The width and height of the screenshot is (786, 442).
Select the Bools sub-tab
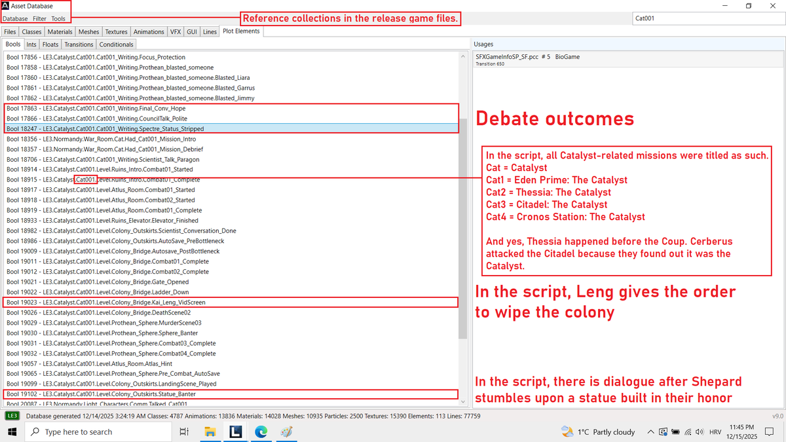pos(13,45)
